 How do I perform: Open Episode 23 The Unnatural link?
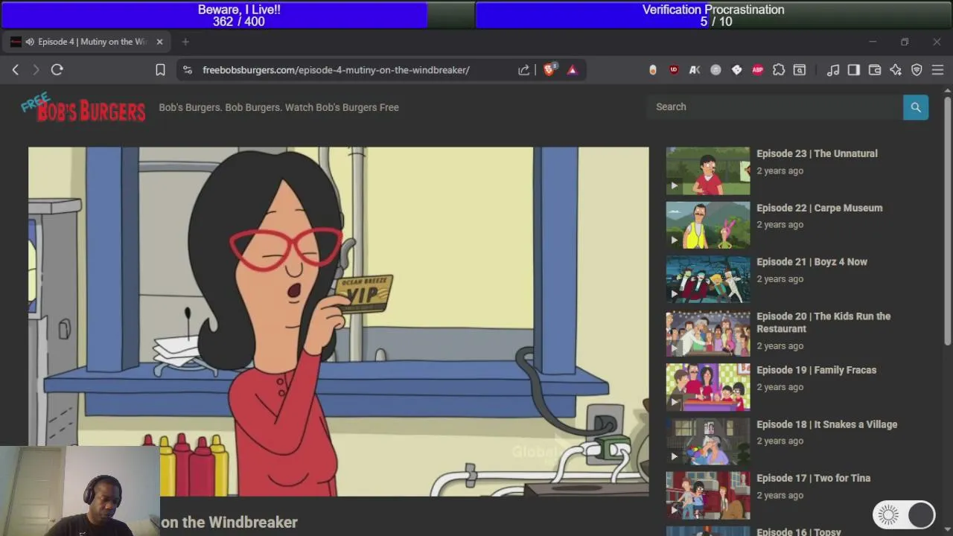(x=817, y=153)
